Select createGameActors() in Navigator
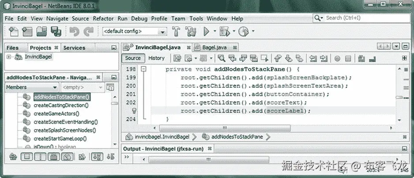The height and width of the screenshot is (178, 414). 56,113
